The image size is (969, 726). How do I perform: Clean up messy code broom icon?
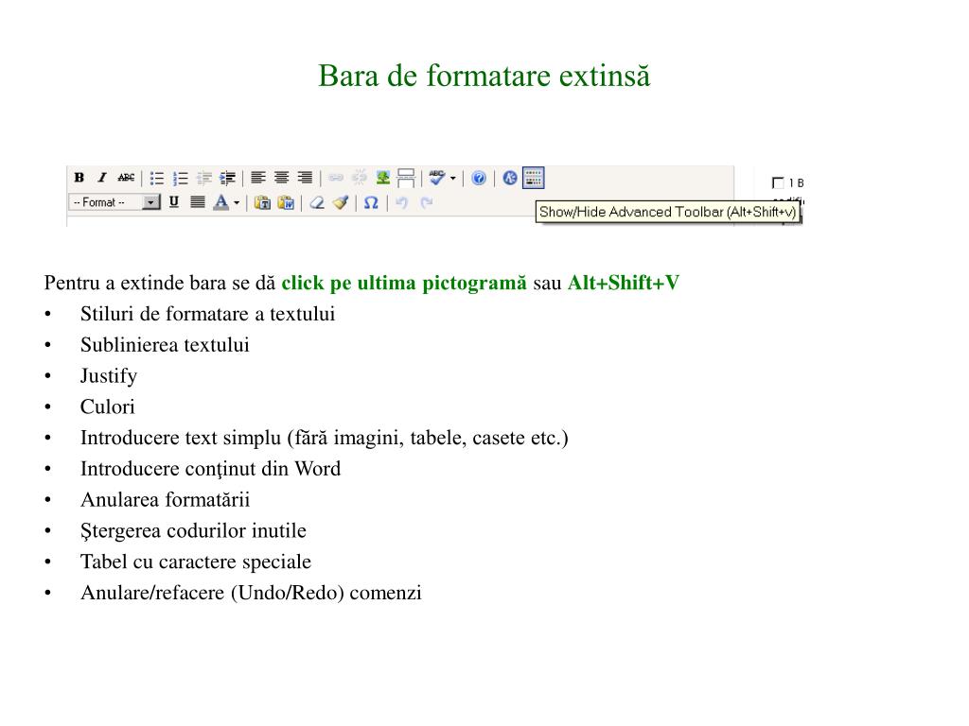[341, 202]
